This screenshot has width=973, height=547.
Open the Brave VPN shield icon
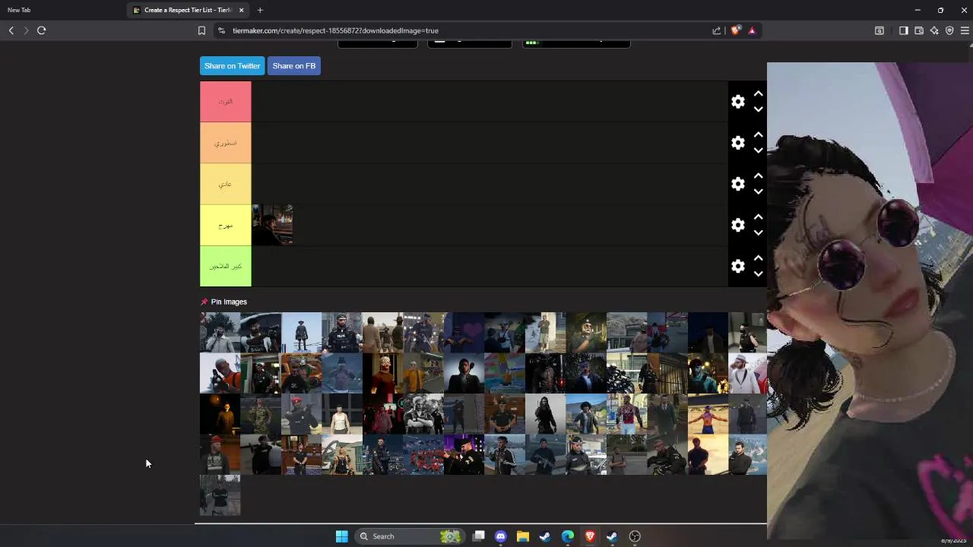click(949, 30)
